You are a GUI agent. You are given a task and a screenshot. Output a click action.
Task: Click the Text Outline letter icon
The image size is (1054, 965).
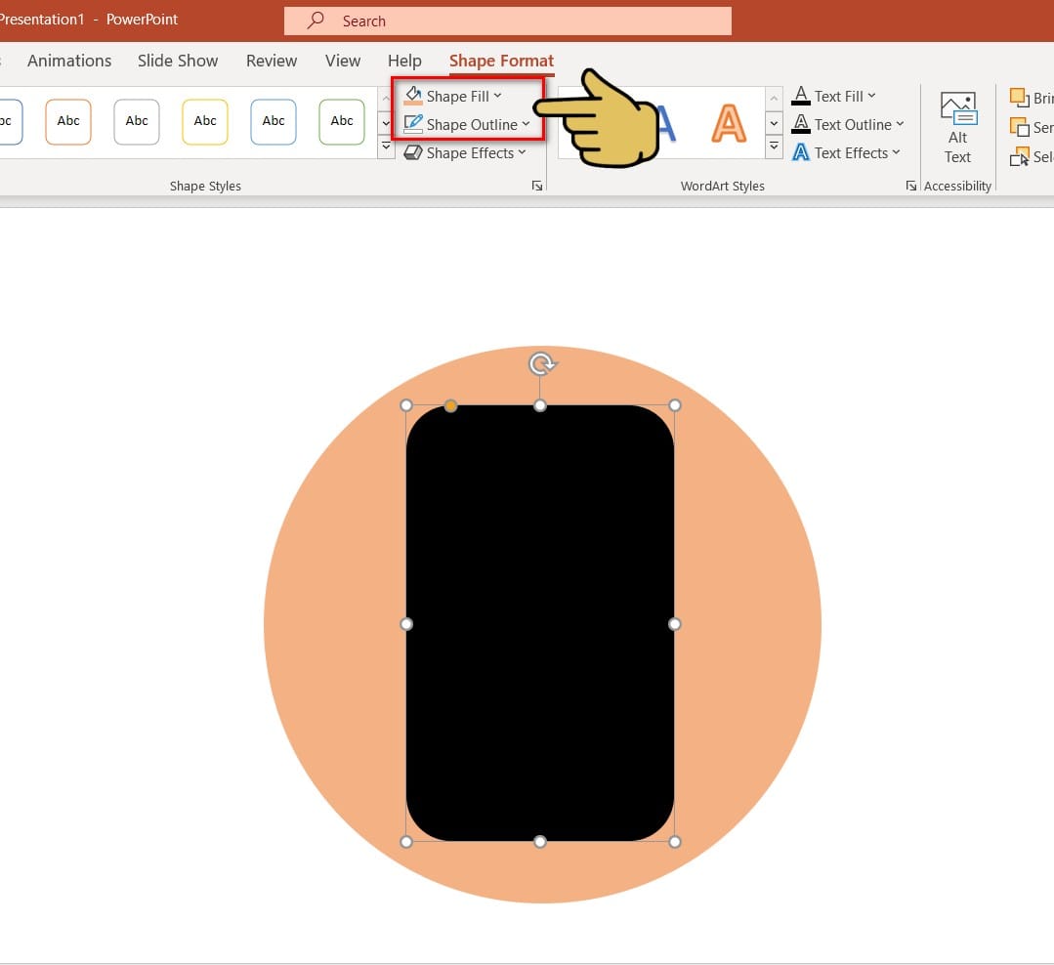pos(801,124)
